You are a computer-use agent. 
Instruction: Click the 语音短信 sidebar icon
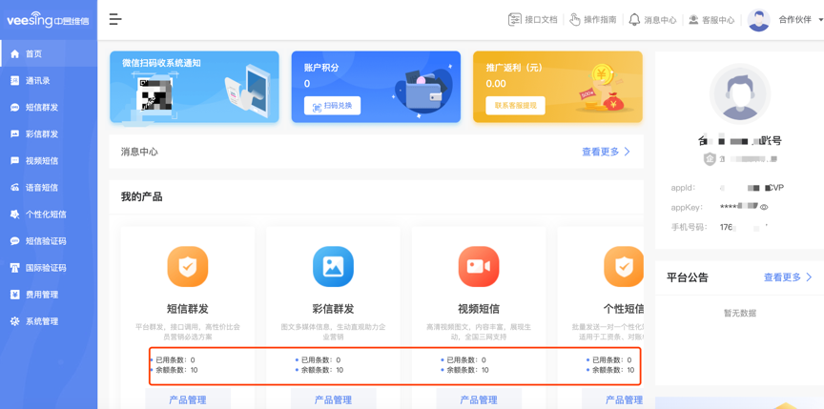tap(14, 188)
